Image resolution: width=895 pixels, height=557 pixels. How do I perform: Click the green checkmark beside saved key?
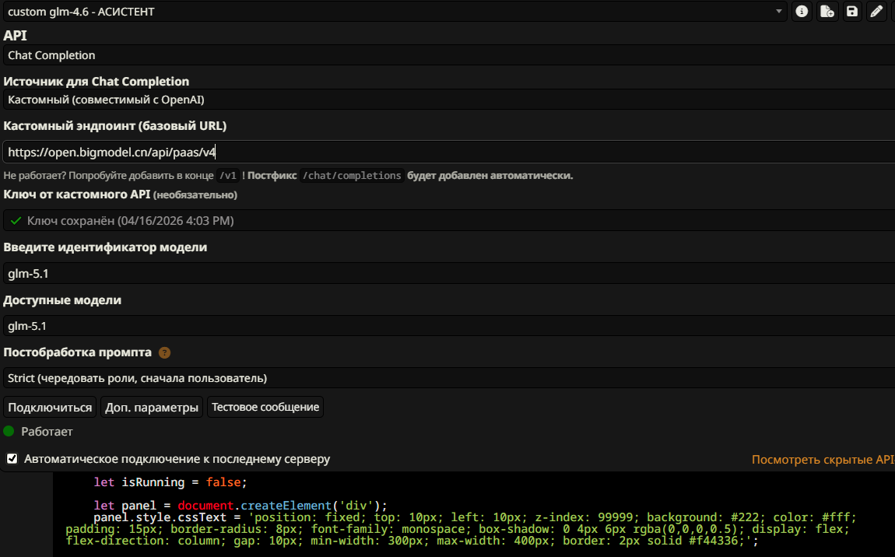pyautogui.click(x=16, y=221)
